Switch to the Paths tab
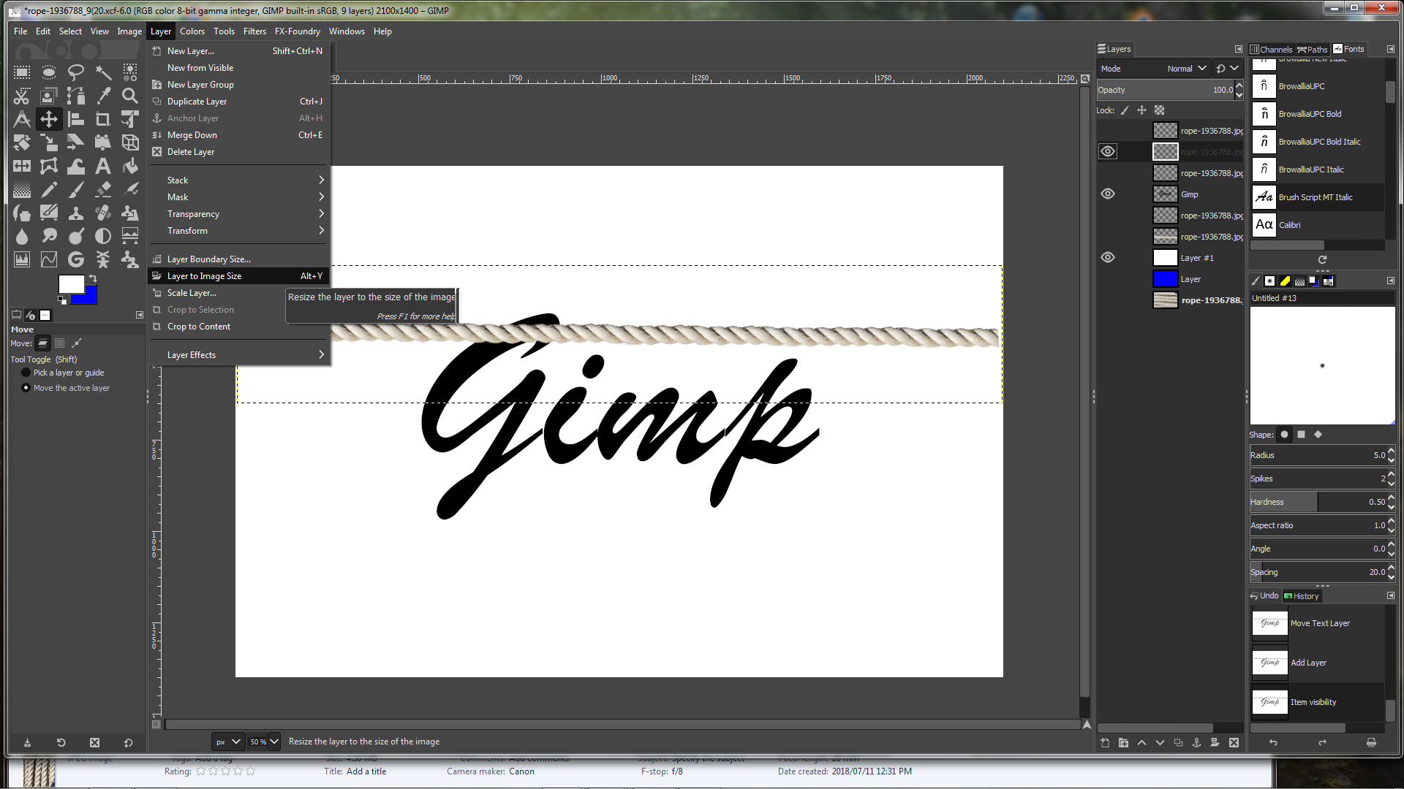Image resolution: width=1404 pixels, height=789 pixels. pyautogui.click(x=1313, y=49)
